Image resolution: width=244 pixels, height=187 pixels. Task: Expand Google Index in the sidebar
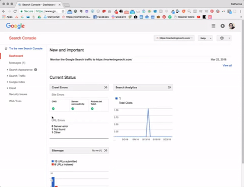[17, 82]
